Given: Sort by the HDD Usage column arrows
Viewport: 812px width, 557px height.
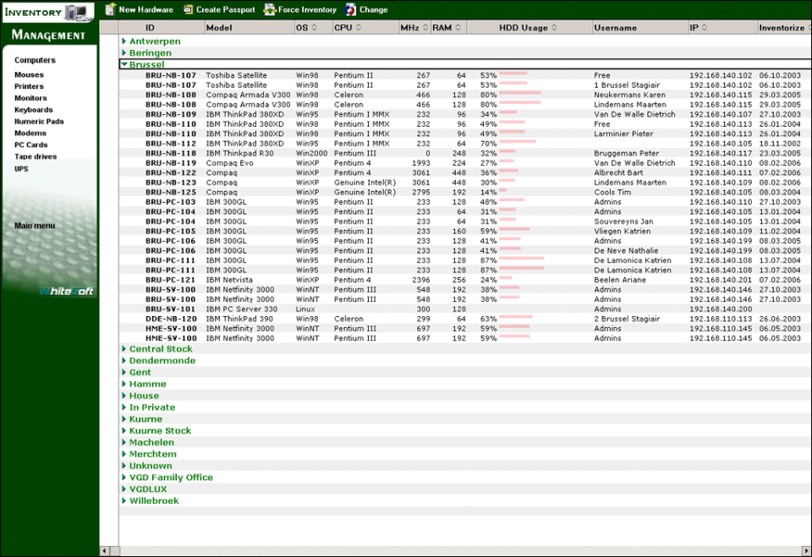Looking at the screenshot, I should tap(554, 28).
